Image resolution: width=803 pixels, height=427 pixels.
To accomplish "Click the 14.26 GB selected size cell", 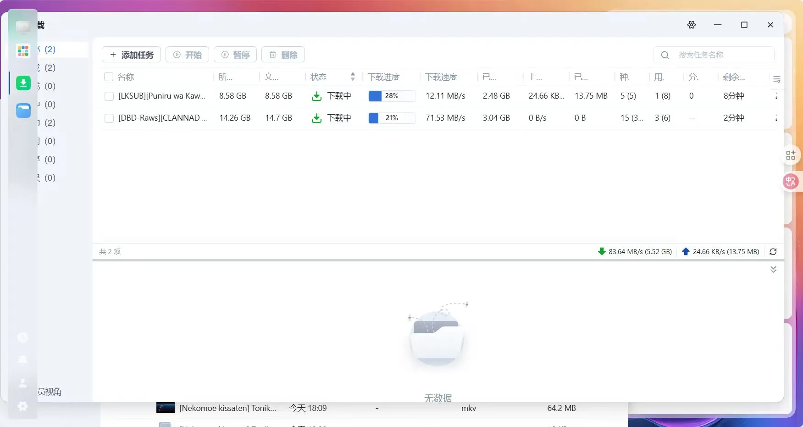I will 235,118.
